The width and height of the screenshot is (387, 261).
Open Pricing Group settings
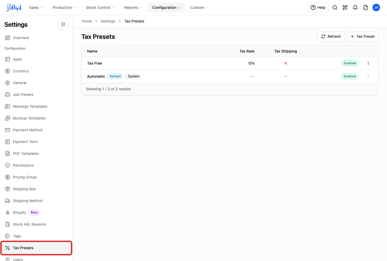(x=36, y=177)
